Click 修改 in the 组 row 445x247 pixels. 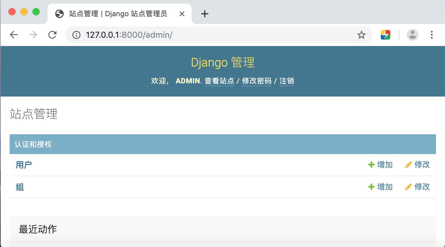coord(417,187)
